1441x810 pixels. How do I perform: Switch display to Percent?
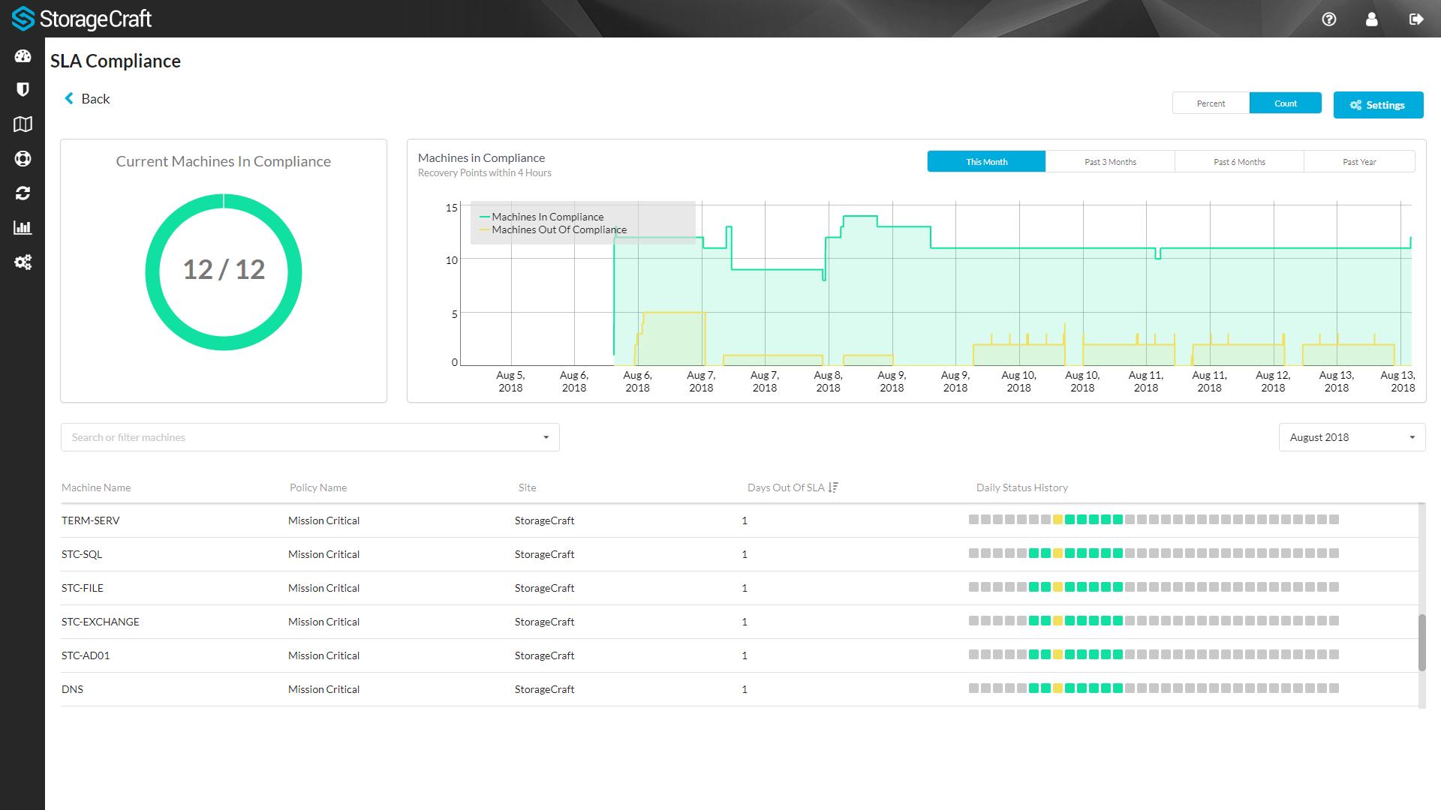tap(1211, 103)
